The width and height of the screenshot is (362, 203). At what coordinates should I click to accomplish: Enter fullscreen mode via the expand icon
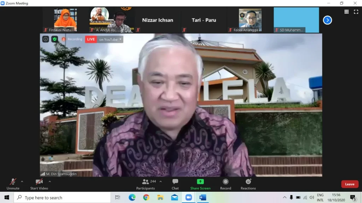[356, 12]
